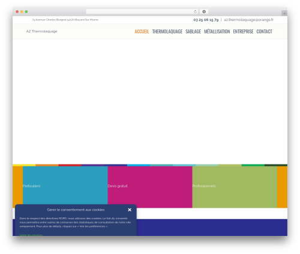Click the yellow minimize window button
The height and width of the screenshot is (254, 300).
pos(22,11)
